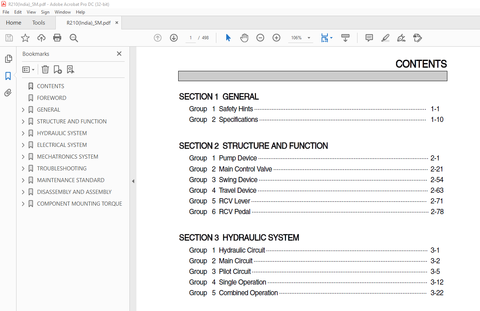The image size is (480, 311).
Task: Choose the selection arrow tool
Action: pos(228,38)
